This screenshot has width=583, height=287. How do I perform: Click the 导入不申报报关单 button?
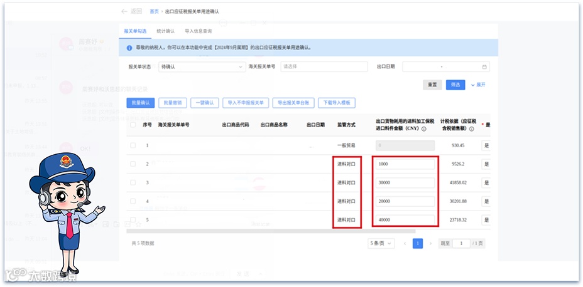click(x=246, y=103)
